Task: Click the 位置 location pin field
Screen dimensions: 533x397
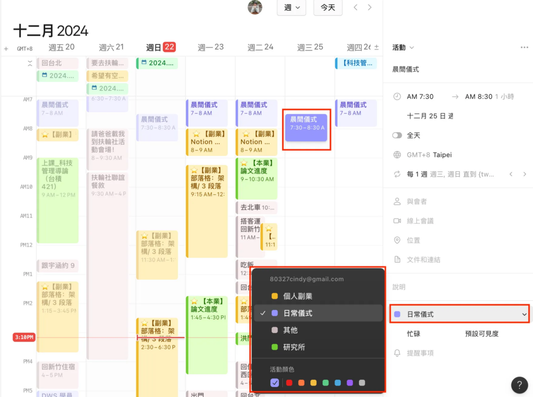Action: (x=413, y=240)
